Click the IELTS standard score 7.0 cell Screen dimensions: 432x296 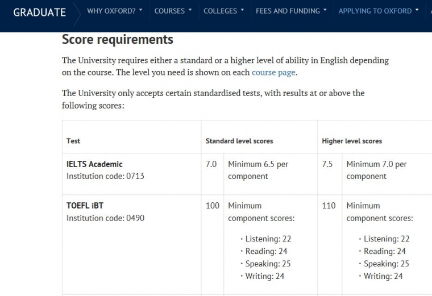(211, 164)
